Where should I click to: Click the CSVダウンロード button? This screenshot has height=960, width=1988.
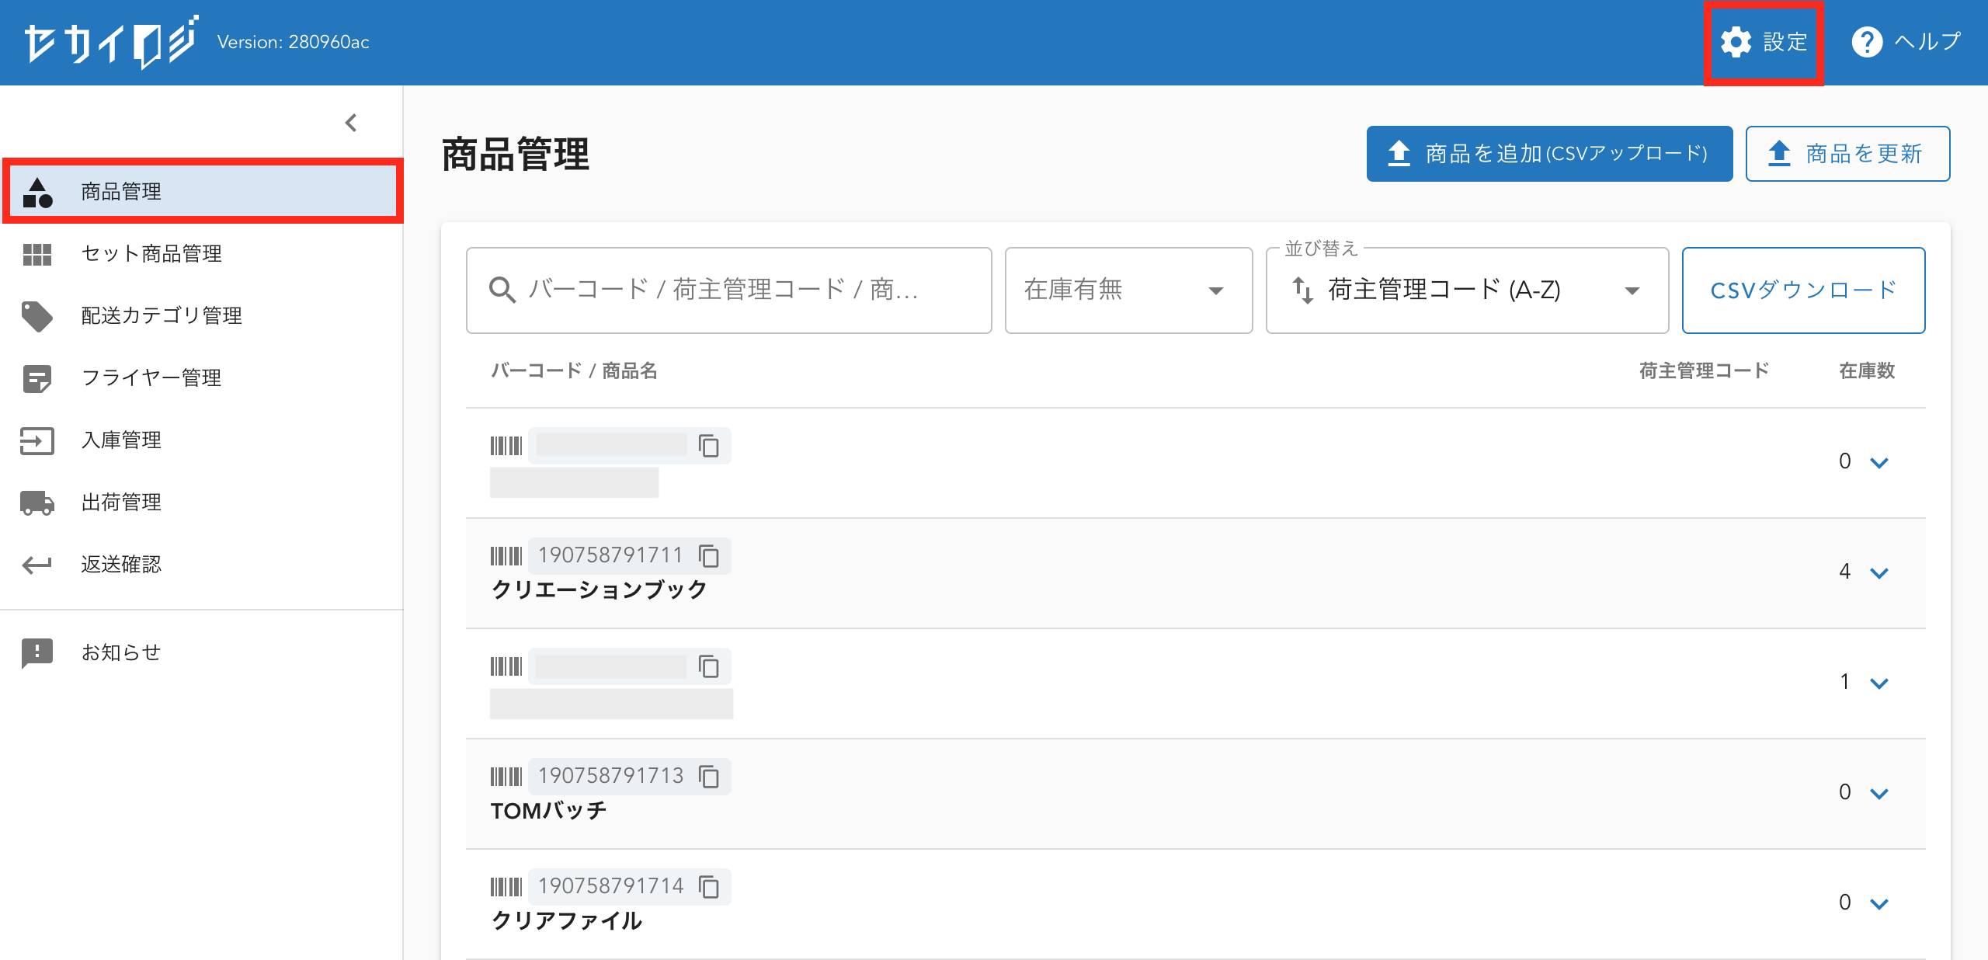pyautogui.click(x=1802, y=290)
